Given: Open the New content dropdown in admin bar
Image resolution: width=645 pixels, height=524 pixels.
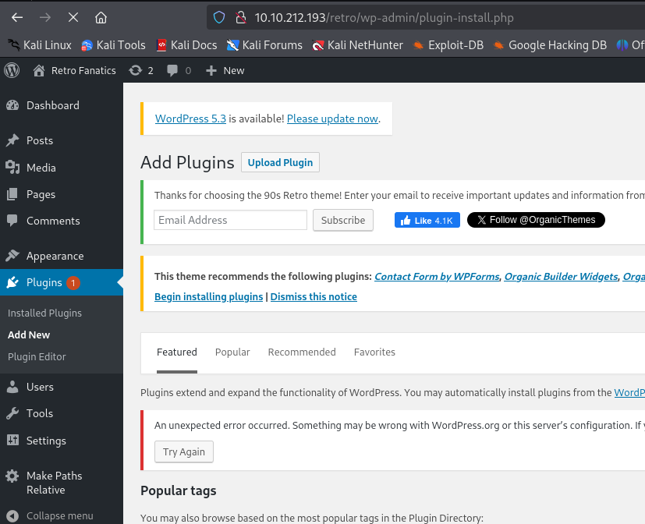Looking at the screenshot, I should (225, 70).
